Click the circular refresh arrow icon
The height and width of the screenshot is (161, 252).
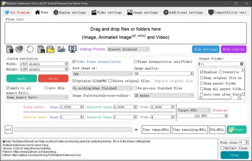pyautogui.click(x=30, y=49)
